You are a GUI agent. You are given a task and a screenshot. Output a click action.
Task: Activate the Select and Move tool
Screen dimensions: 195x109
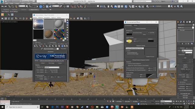[x=41, y=6]
